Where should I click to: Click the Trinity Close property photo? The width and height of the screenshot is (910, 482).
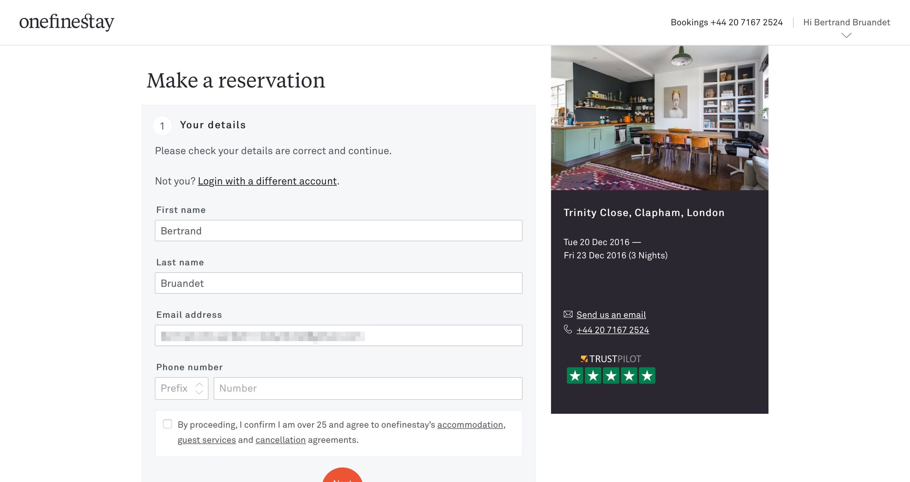pos(659,118)
